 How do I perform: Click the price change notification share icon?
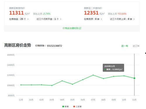pyautogui.click(x=80, y=28)
